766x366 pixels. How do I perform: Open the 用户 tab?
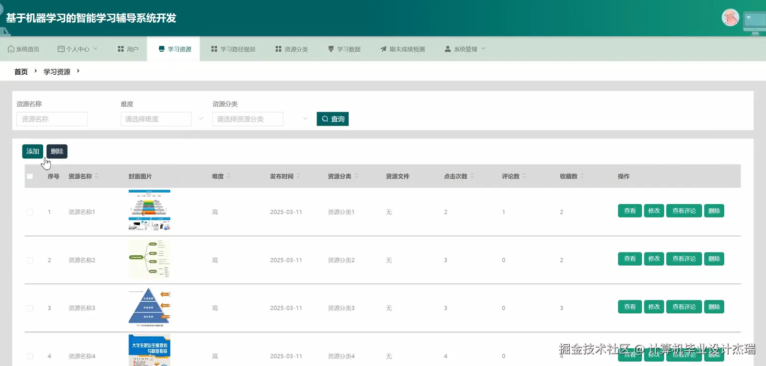pos(128,49)
